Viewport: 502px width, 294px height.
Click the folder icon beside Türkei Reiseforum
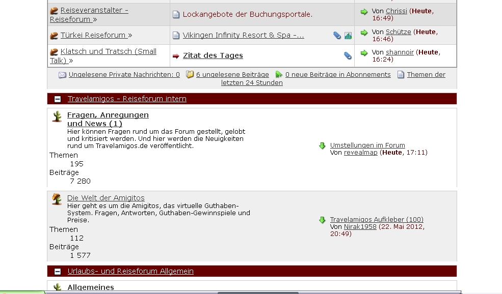(54, 36)
